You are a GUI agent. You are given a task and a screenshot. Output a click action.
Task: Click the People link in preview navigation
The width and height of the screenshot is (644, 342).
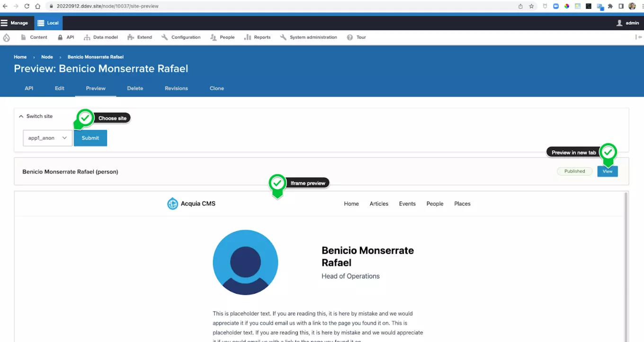point(435,204)
